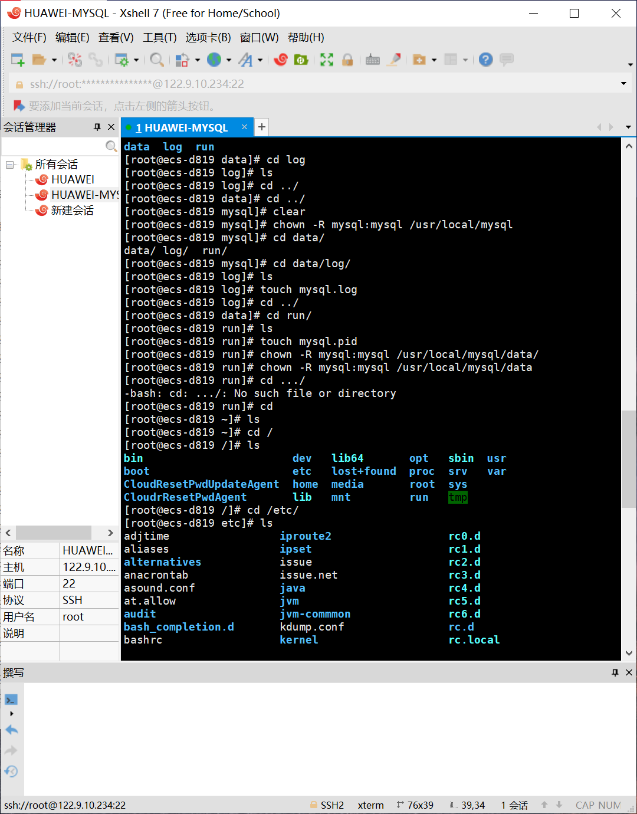
Task: Click the session manager search field
Action: pyautogui.click(x=53, y=146)
